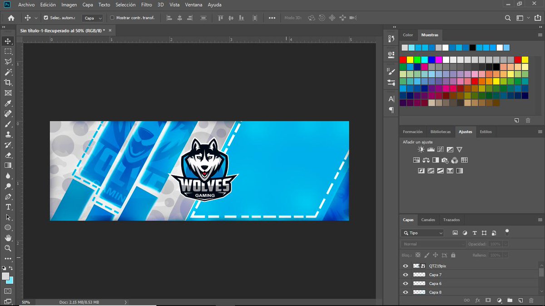Screen dimensions: 545x306
Task: Select the Magic Wand tool
Action: (x=8, y=72)
